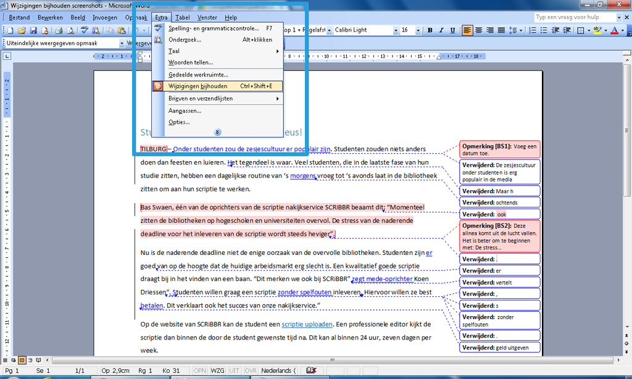The width and height of the screenshot is (632, 379).
Task: Center-align the text
Action: coord(478,30)
